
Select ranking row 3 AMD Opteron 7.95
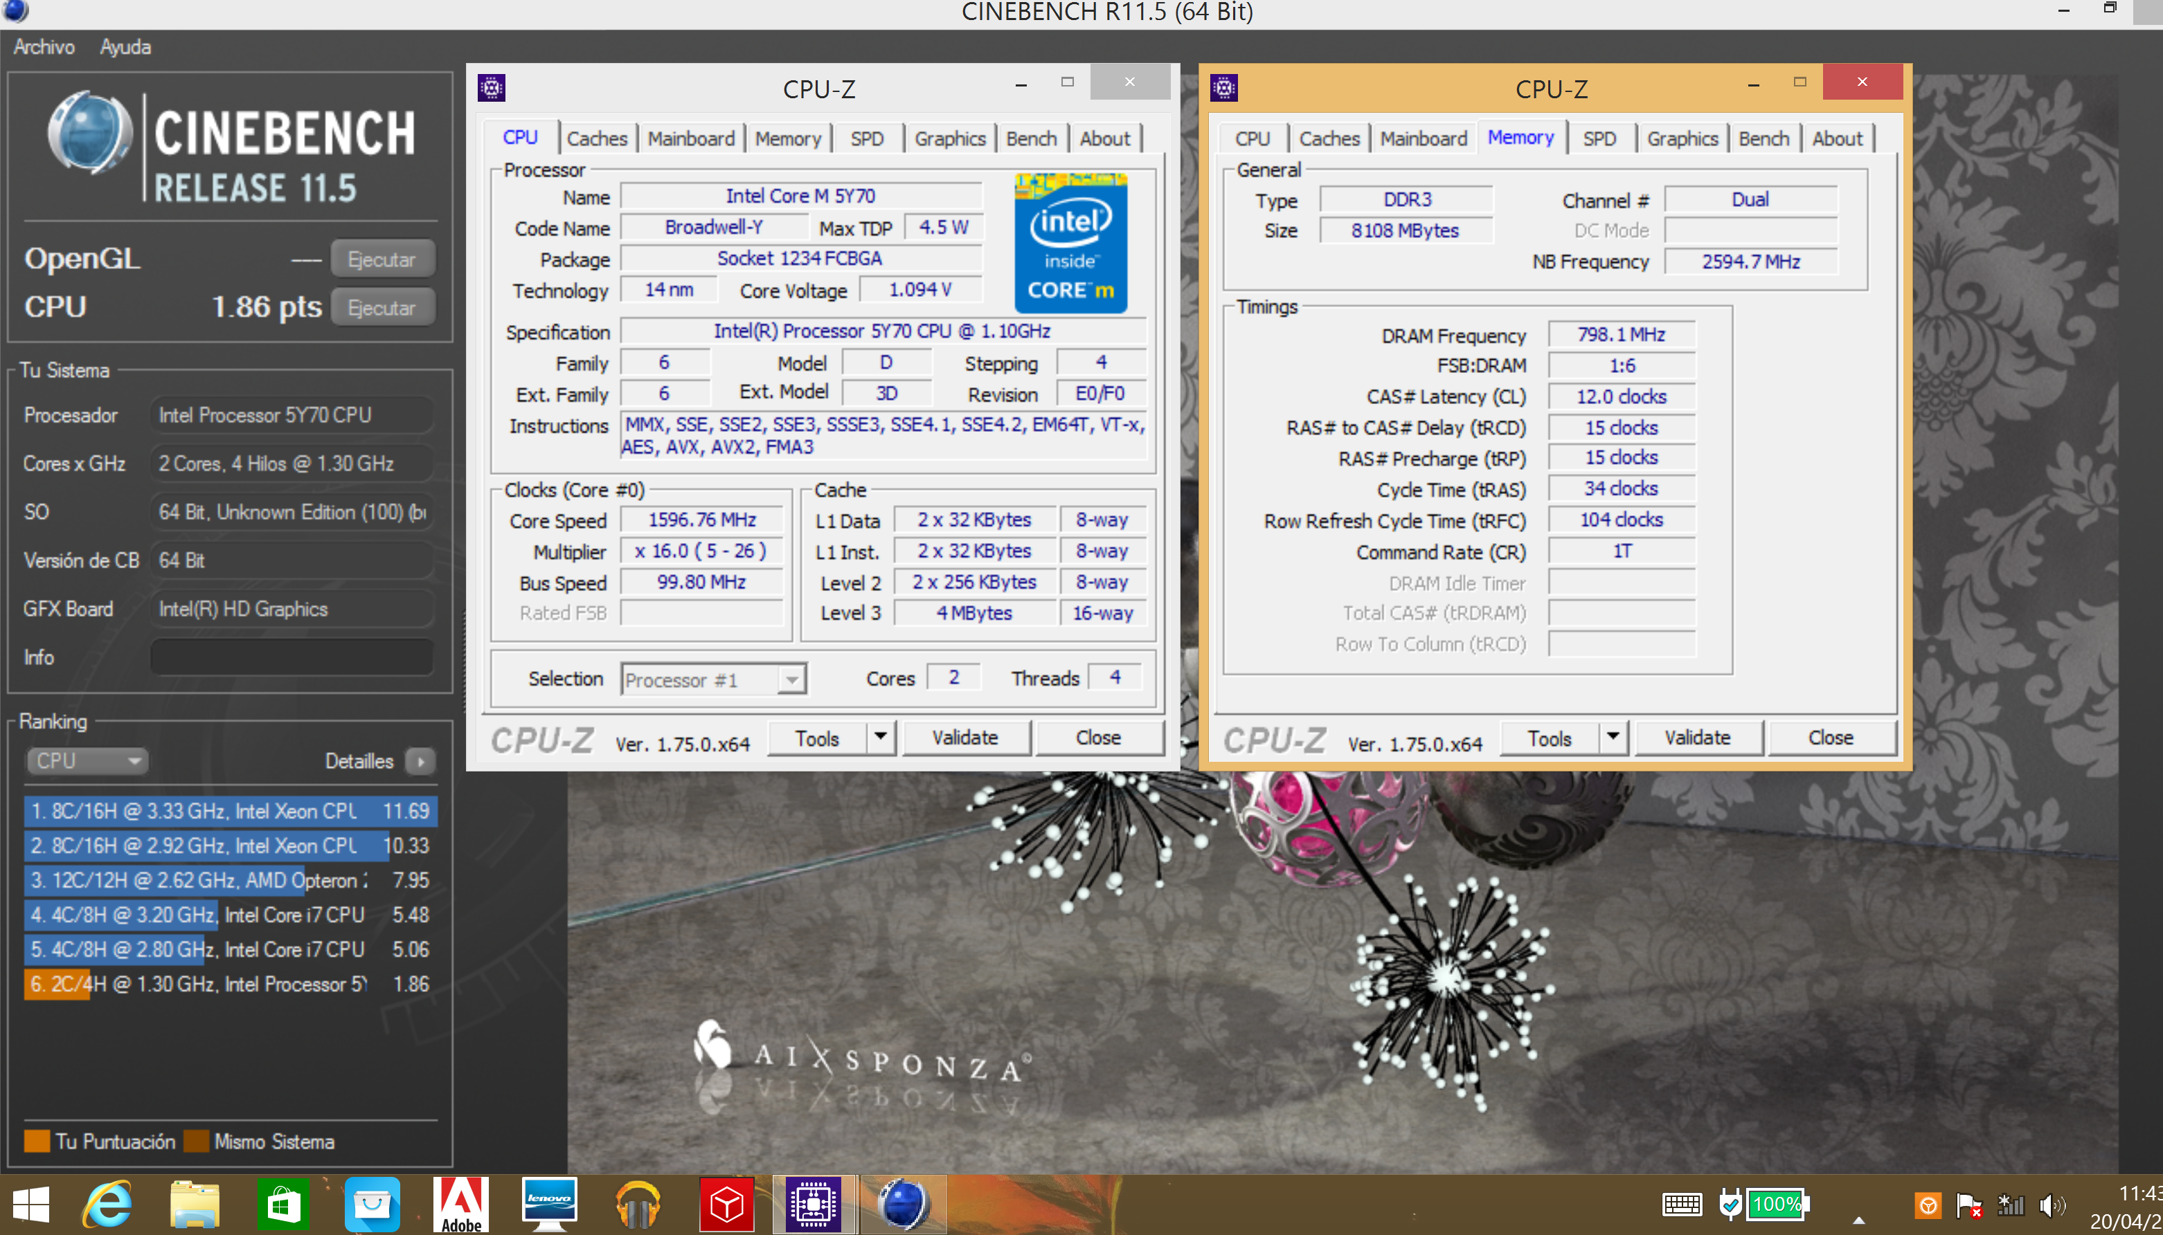pos(230,881)
